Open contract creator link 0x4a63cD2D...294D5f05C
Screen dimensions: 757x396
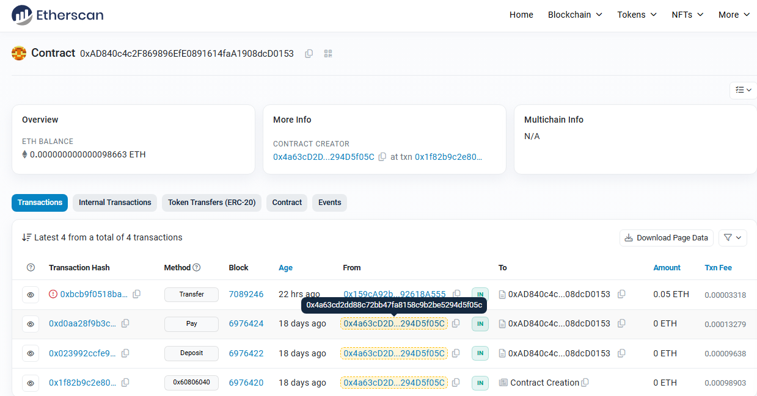[x=324, y=157]
